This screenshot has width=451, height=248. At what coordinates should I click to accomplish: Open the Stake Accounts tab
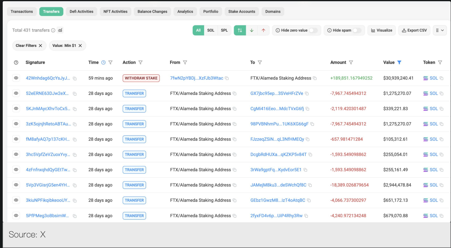click(242, 11)
